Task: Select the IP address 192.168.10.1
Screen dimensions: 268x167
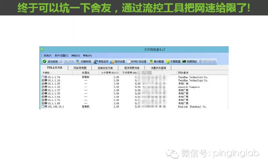Action: (x=56, y=107)
